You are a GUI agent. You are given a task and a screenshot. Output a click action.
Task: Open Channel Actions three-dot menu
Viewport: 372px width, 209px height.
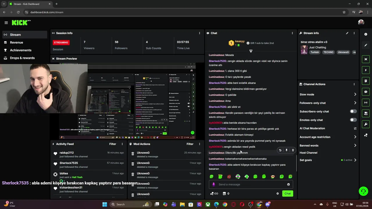tap(354, 84)
